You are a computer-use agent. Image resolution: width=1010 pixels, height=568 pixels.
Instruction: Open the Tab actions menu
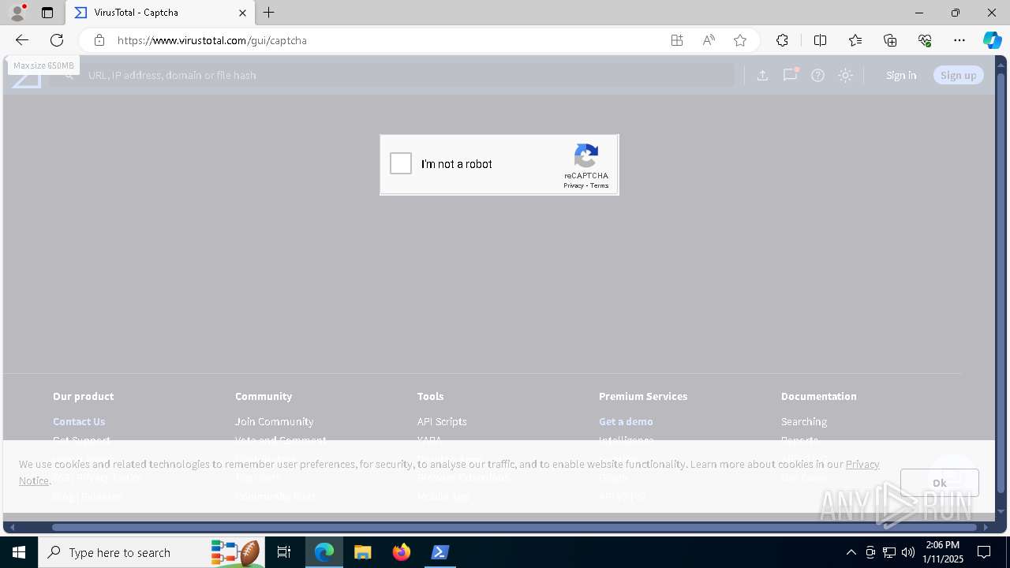click(47, 13)
